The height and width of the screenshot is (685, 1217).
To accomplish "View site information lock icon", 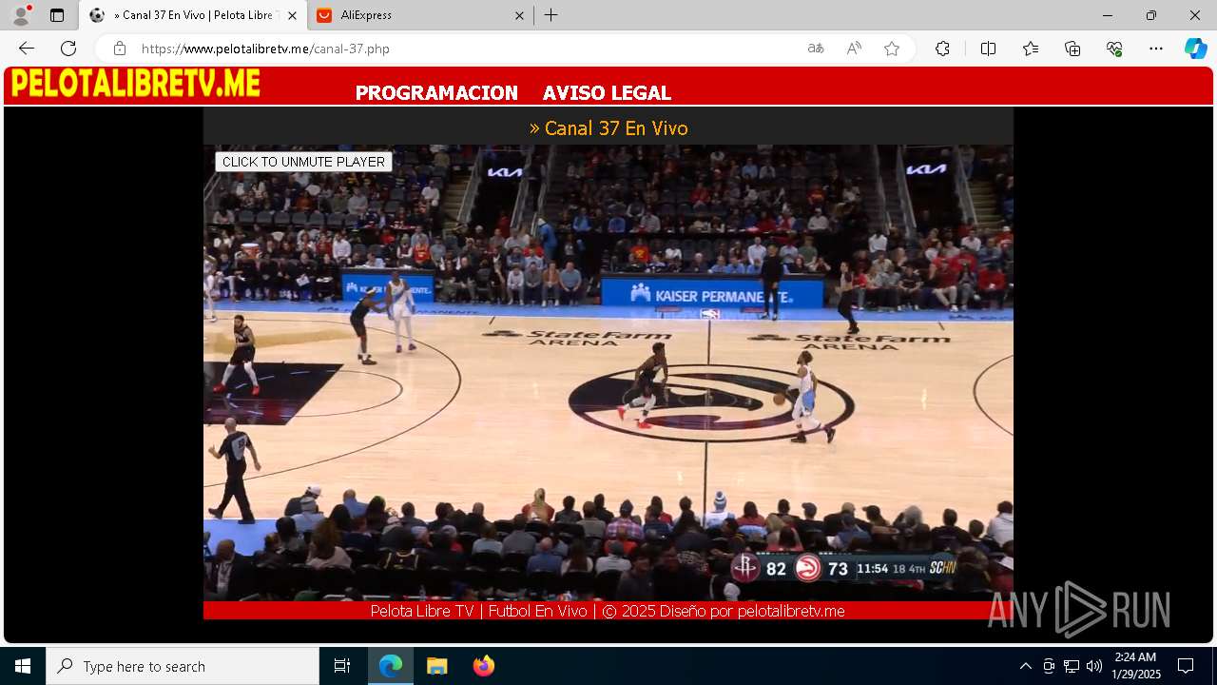I will point(119,49).
